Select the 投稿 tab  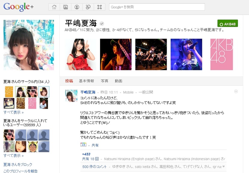point(69,81)
